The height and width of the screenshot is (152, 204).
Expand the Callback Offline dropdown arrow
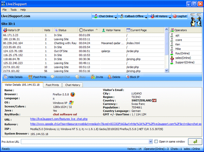pos(146,18)
